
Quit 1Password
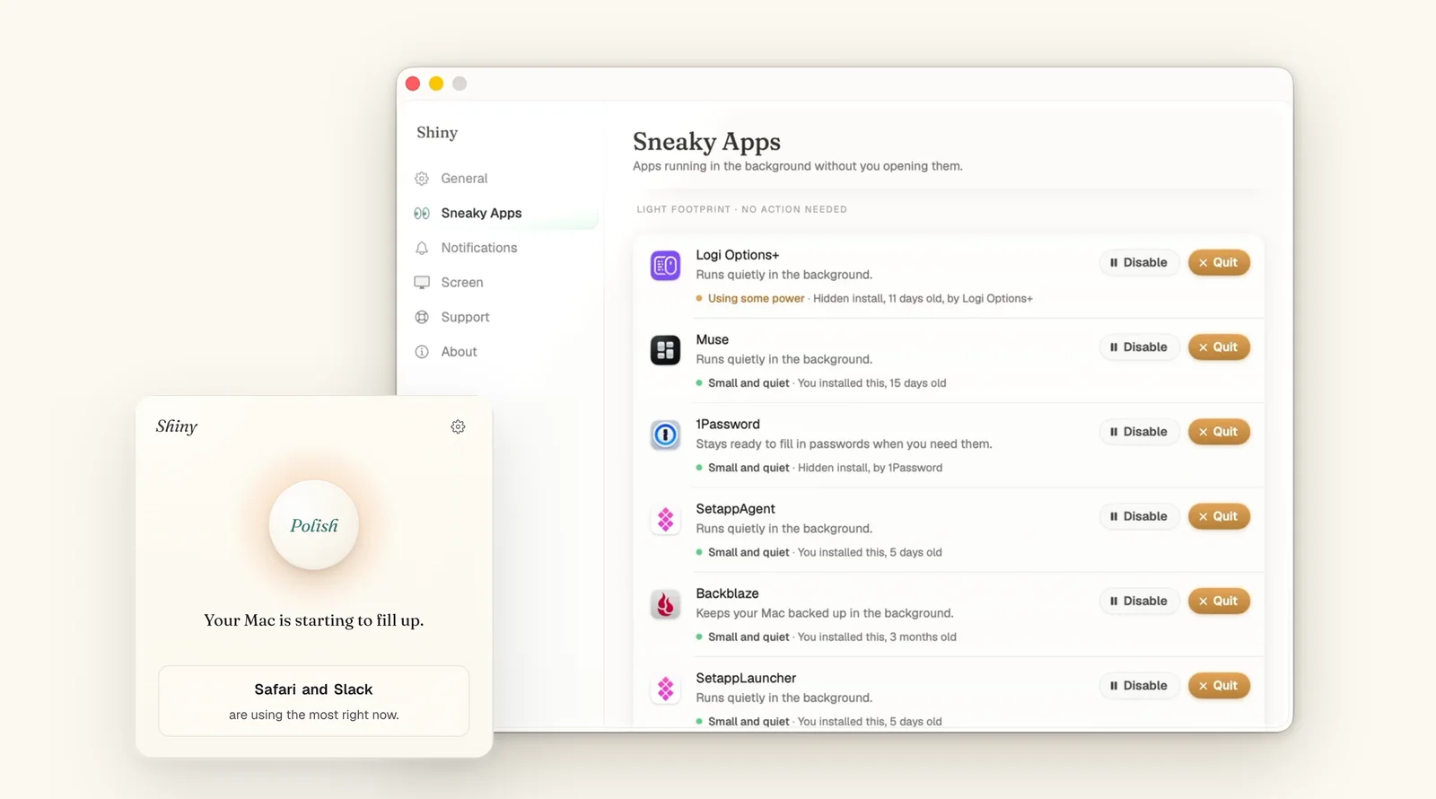point(1219,432)
